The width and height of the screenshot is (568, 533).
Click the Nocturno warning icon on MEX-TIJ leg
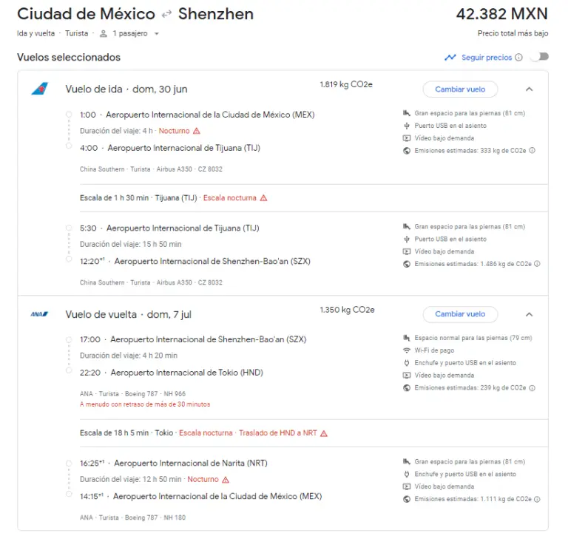tap(196, 131)
